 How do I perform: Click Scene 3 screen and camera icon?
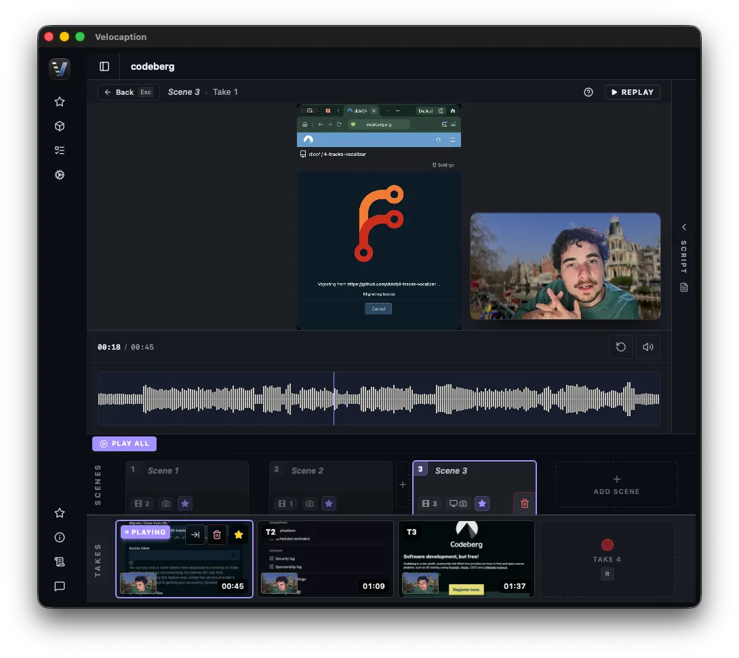(458, 503)
